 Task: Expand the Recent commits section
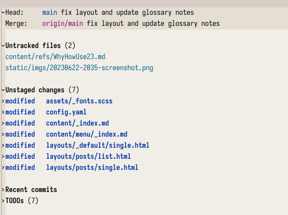coord(3,190)
